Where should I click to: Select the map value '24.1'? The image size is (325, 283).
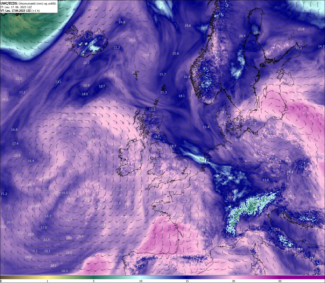click(152, 195)
